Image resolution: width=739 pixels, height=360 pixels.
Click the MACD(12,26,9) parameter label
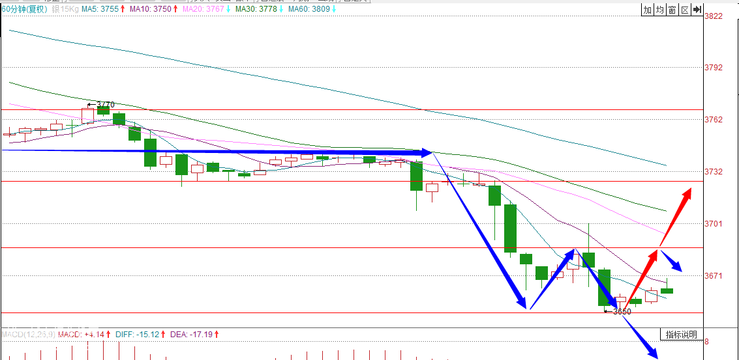pyautogui.click(x=29, y=335)
